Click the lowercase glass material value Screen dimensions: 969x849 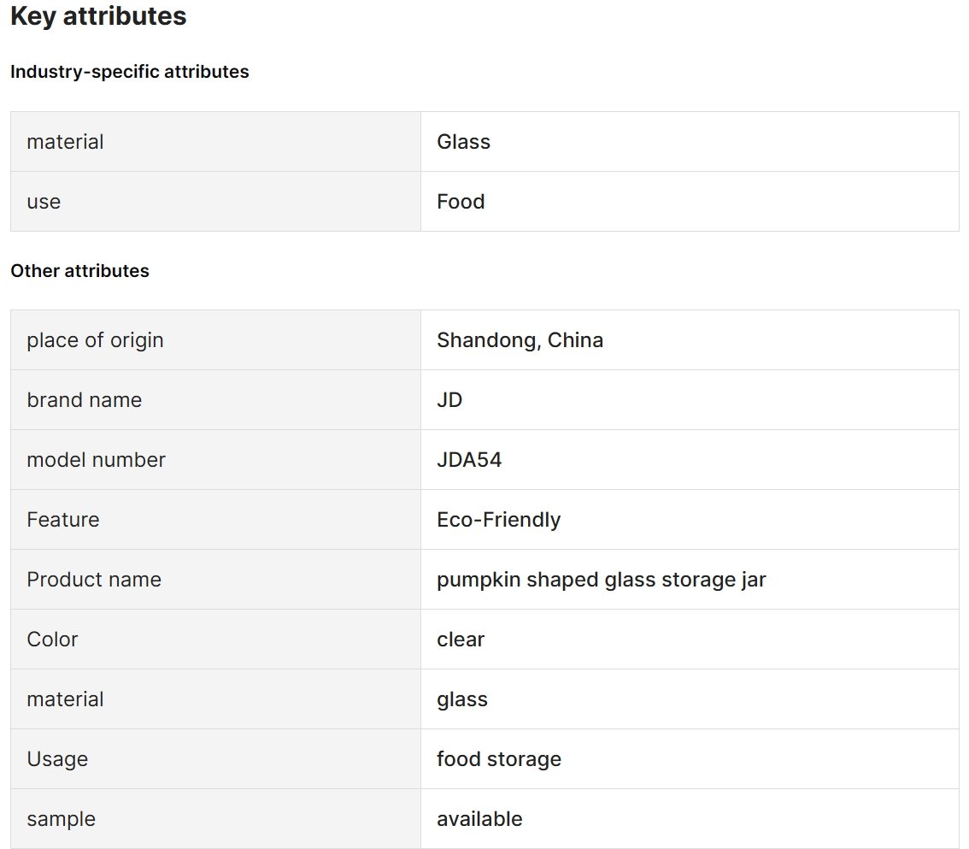[x=462, y=700]
